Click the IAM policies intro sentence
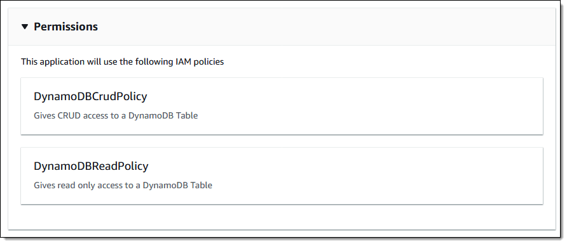 122,62
